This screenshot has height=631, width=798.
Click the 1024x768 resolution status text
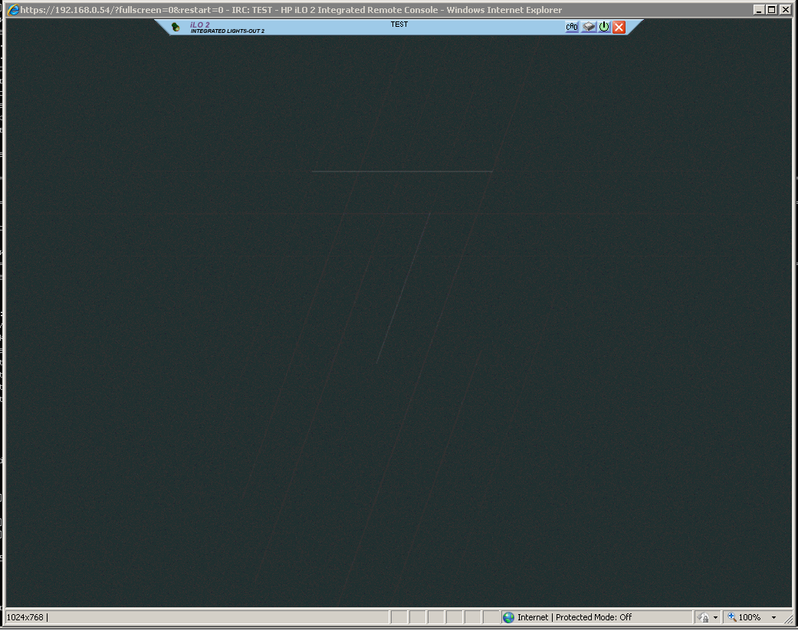pos(26,617)
